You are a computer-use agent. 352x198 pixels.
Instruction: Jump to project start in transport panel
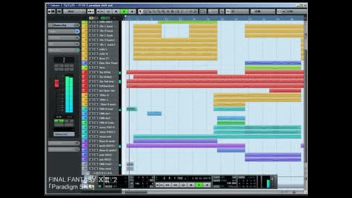(158, 185)
